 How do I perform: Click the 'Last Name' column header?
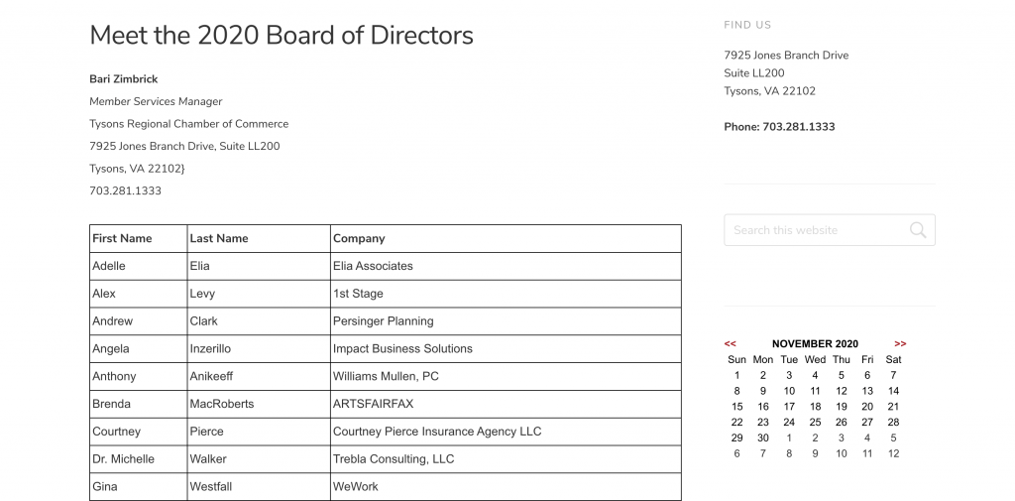(x=259, y=238)
